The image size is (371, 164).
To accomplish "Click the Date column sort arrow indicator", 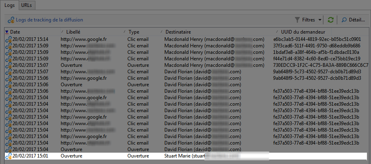I will 7,32.
